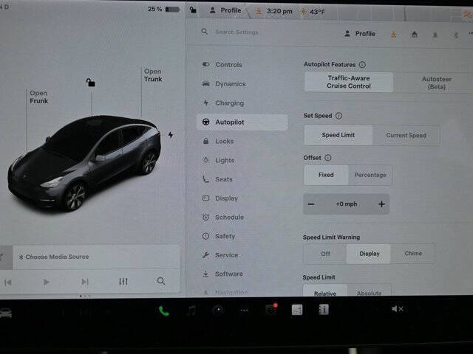Tap the car icon in bottom bar
The image size is (473, 354).
click(x=5, y=313)
